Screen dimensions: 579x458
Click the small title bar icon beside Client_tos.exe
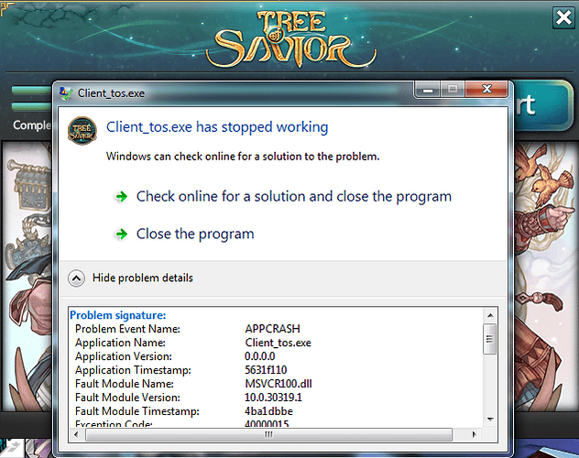pos(67,93)
